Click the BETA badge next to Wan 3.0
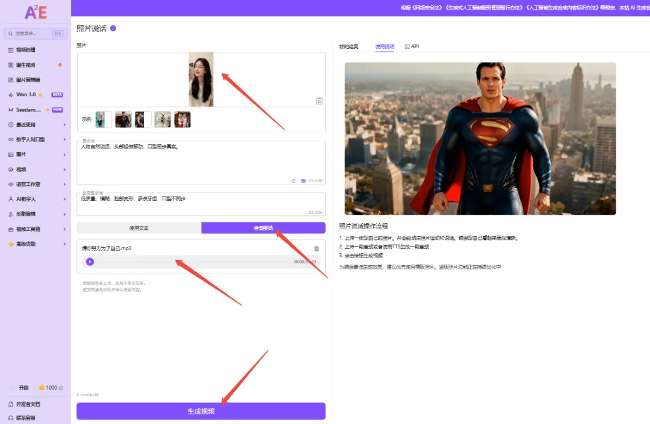This screenshot has width=650, height=424. pyautogui.click(x=57, y=95)
